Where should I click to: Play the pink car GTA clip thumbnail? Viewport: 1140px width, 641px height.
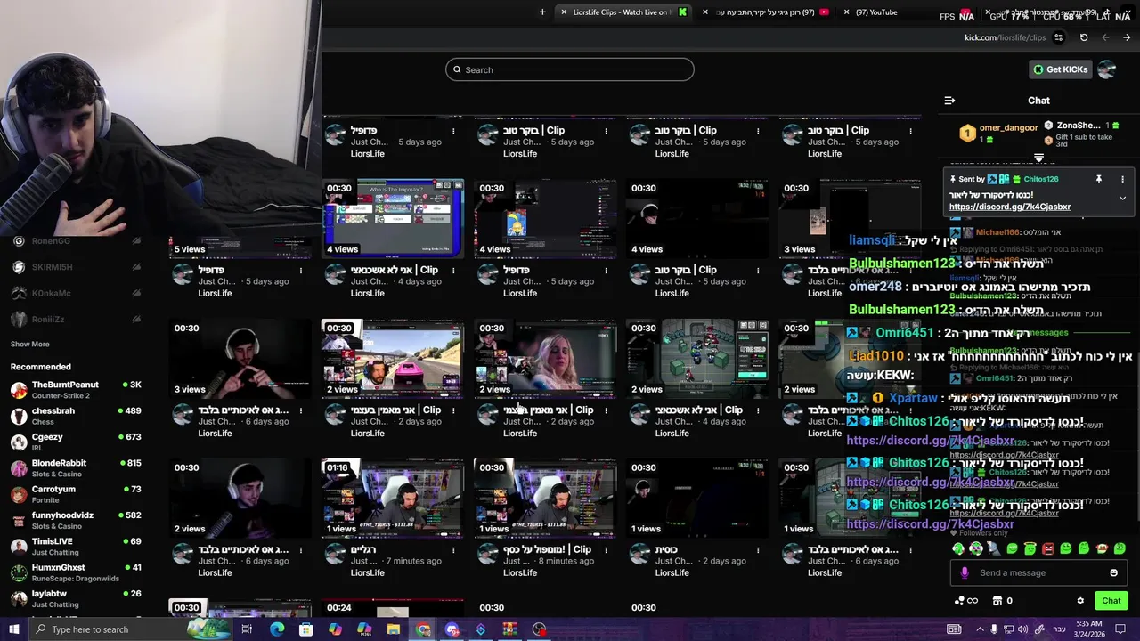tap(393, 358)
